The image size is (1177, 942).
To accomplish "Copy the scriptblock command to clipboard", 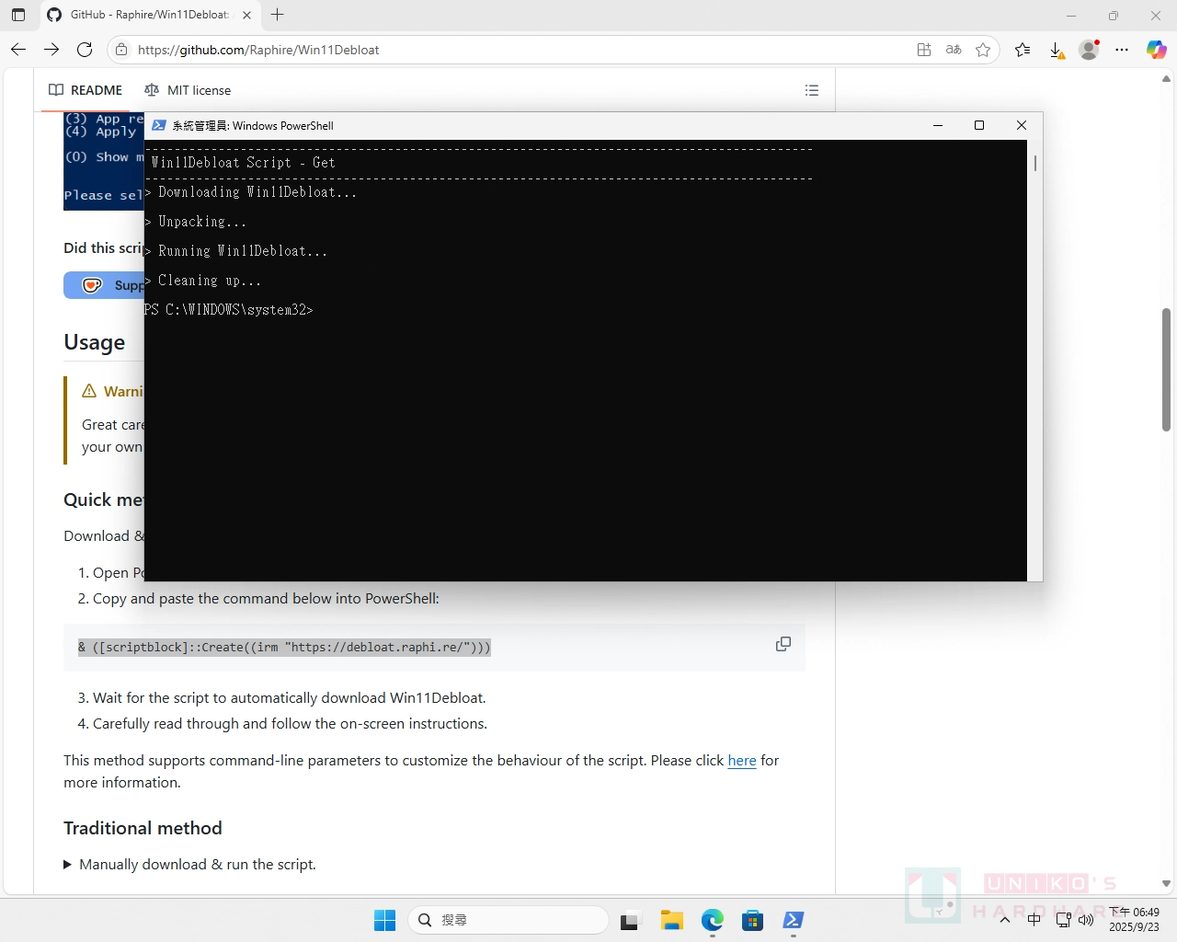I will (x=783, y=644).
